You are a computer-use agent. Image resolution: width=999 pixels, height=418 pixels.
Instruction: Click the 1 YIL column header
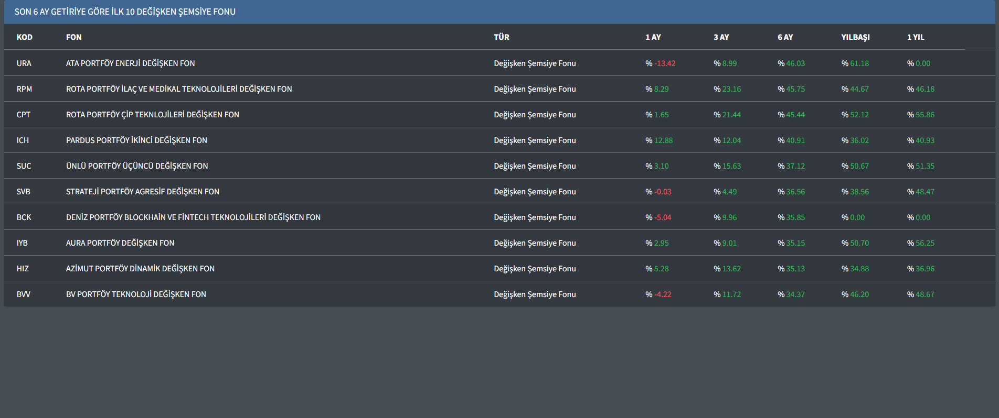click(916, 37)
